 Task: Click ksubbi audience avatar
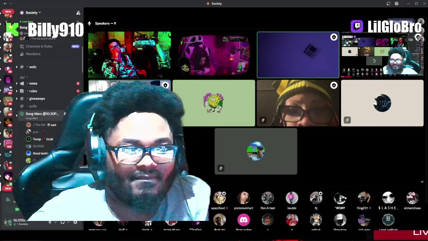tap(292, 198)
